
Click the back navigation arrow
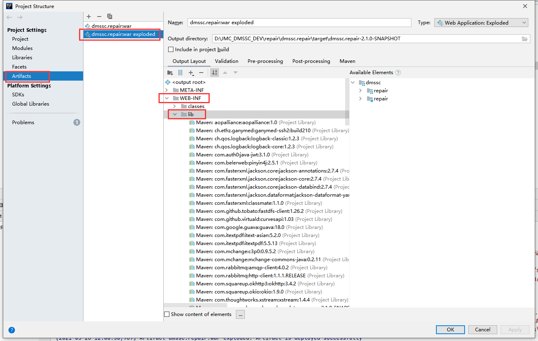(x=9, y=17)
